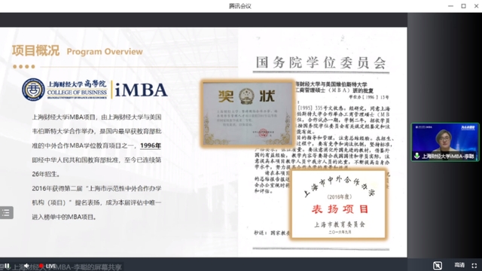Close the 腾讯会议 window
Screen dimensions: 482x271
pos(476,6)
